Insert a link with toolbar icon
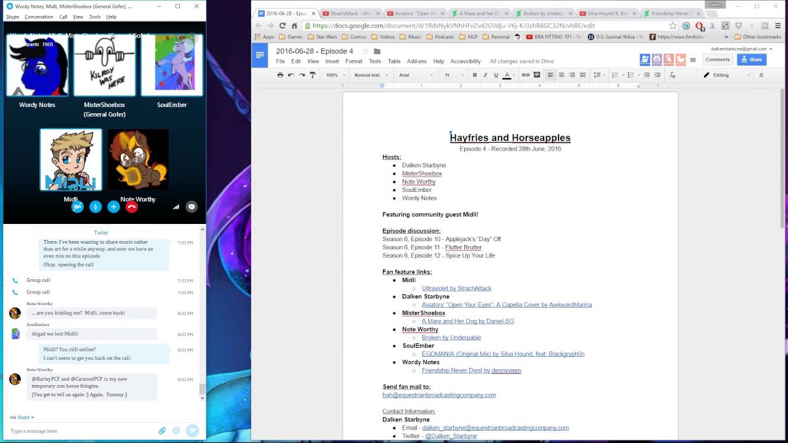Screen dimensions: 788x443 click(x=526, y=75)
